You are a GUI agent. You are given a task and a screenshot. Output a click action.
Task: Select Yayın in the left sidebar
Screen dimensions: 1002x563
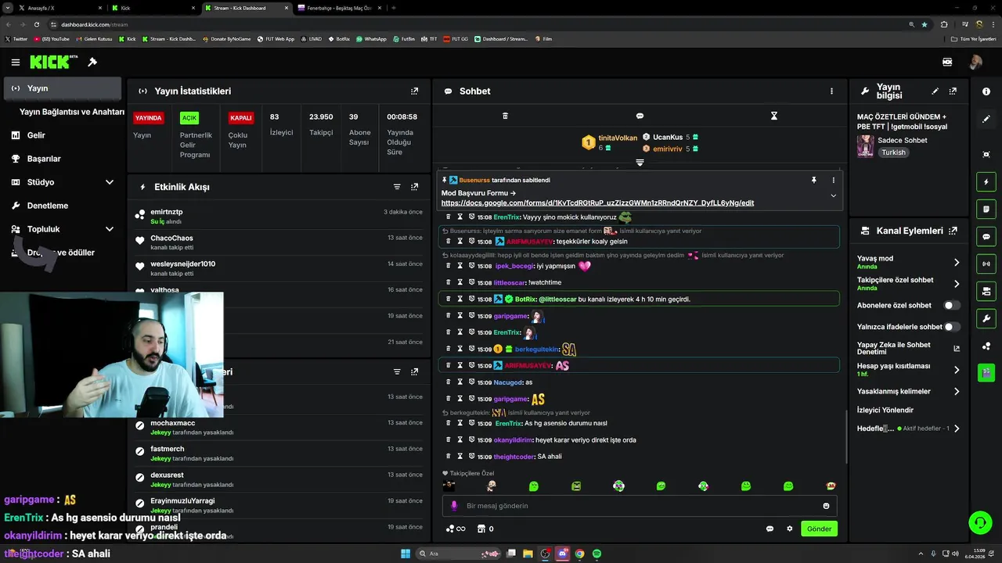pyautogui.click(x=63, y=88)
